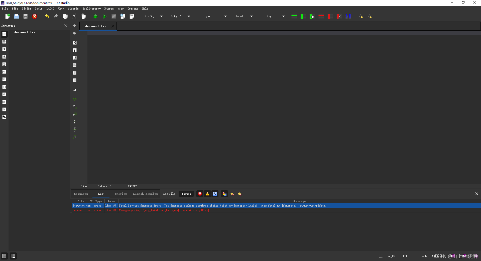
Task: Undo the last edit
Action: coord(47,16)
